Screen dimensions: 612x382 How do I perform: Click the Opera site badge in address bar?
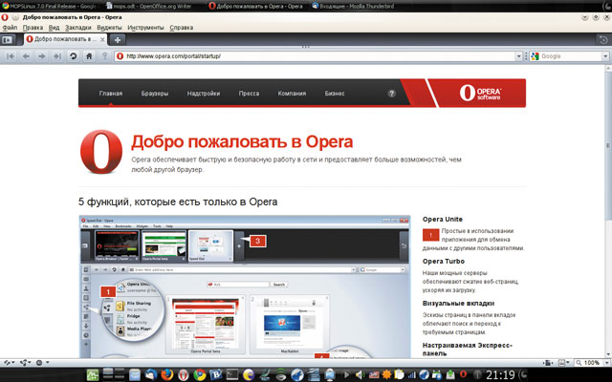tap(120, 56)
